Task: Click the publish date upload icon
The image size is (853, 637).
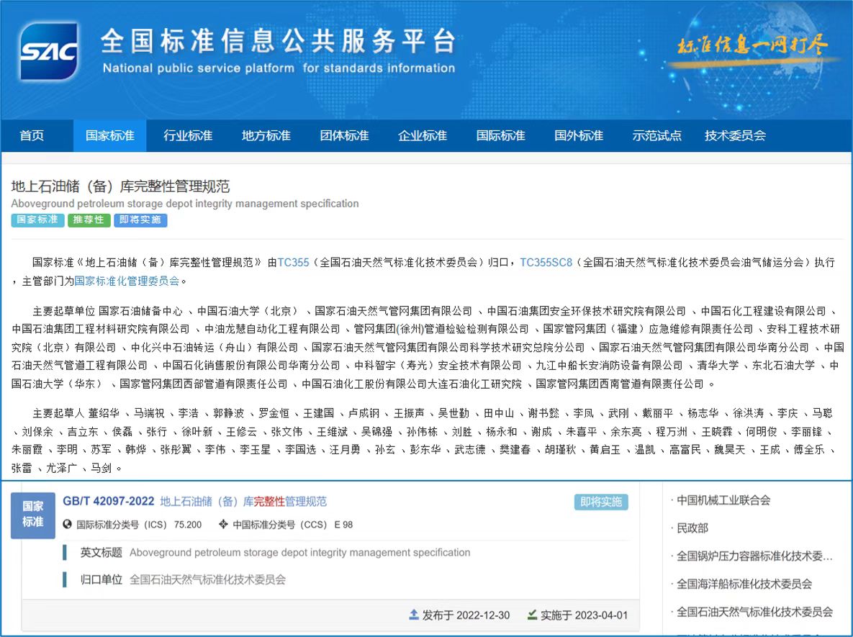Action: click(414, 615)
